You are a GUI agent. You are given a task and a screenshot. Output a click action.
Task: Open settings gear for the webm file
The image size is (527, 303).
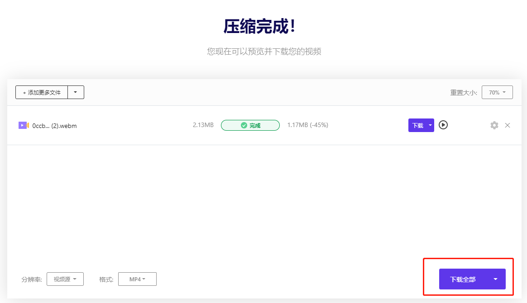pos(494,125)
